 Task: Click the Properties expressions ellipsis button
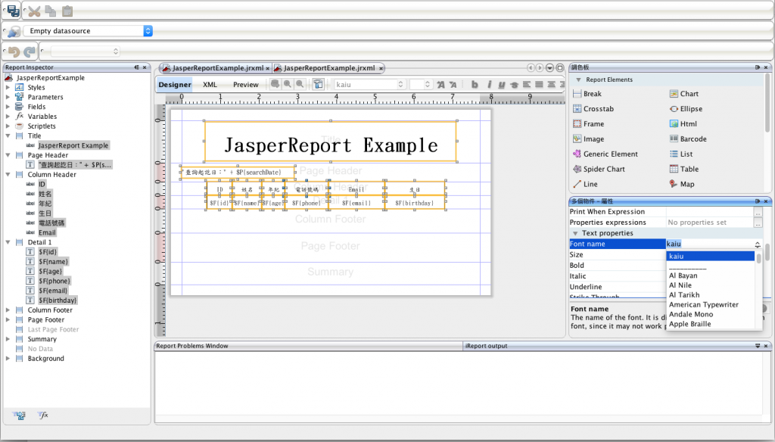tap(758, 223)
